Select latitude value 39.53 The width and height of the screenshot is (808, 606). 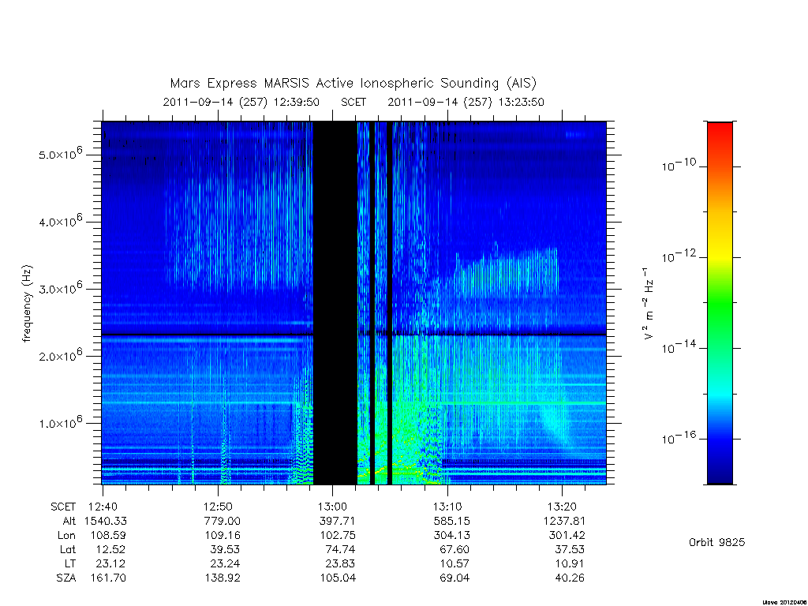coord(225,549)
